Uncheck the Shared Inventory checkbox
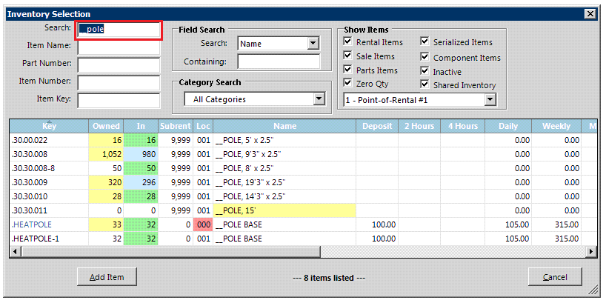Screen dimensions: 606x303 tap(425, 85)
